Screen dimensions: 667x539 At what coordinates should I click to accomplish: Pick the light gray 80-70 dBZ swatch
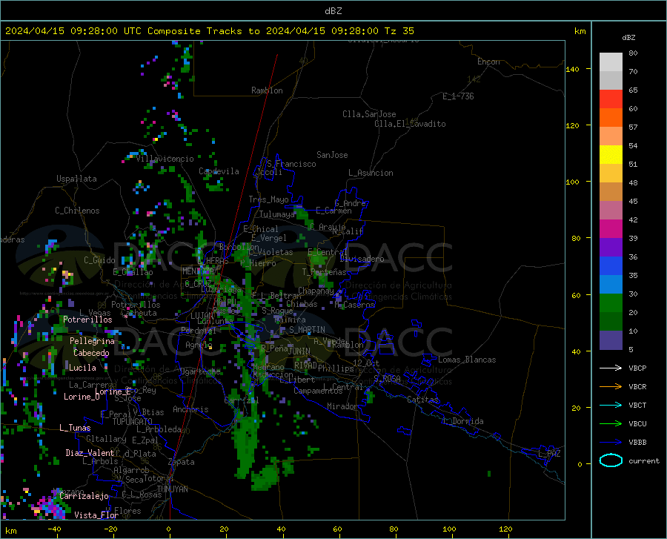[611, 62]
